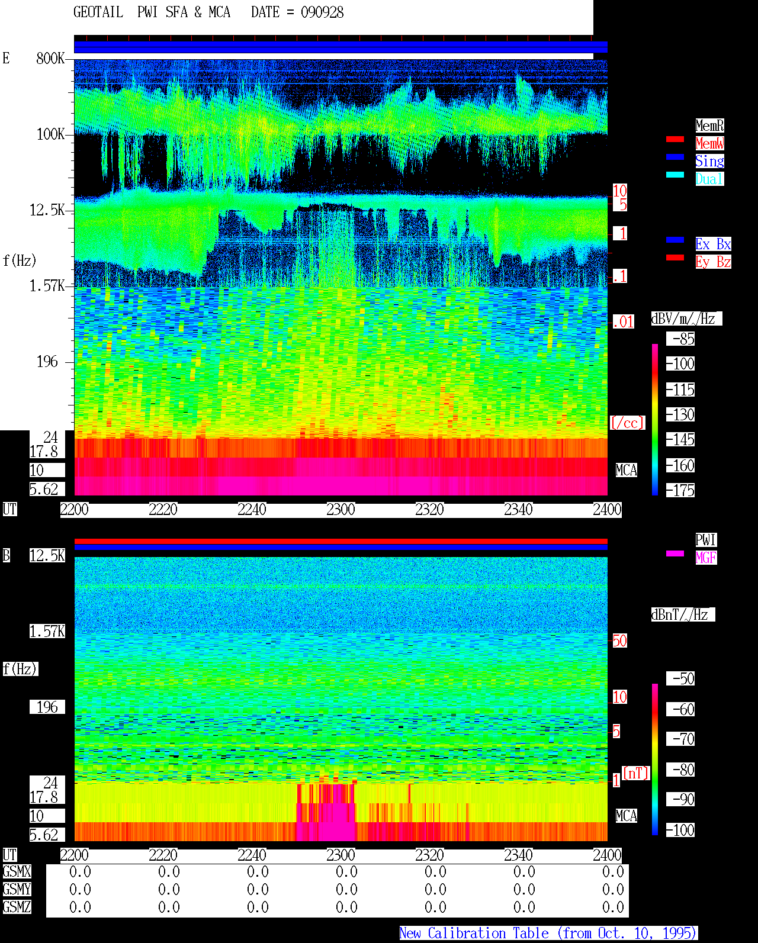Click the MCA label beside electric panel

(627, 470)
